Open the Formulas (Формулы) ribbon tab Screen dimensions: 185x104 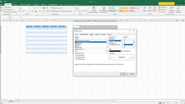point(36,5)
